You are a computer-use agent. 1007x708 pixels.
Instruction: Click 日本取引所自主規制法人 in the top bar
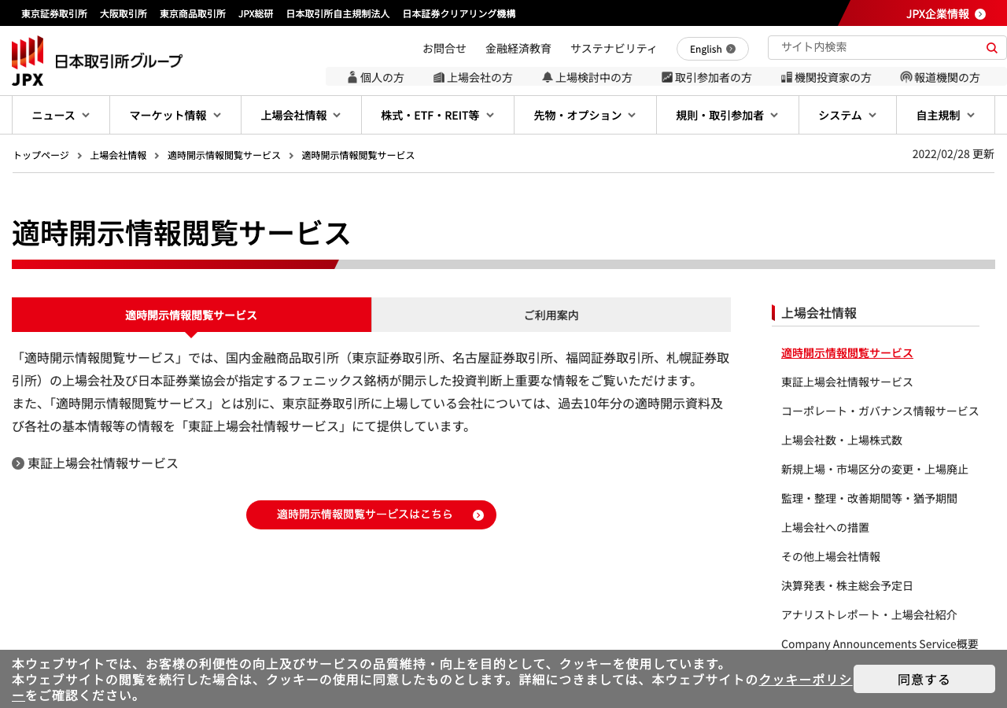point(338,13)
